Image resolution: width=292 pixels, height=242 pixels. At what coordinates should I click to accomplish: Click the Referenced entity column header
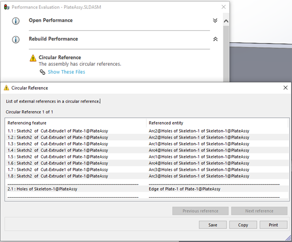coord(166,123)
